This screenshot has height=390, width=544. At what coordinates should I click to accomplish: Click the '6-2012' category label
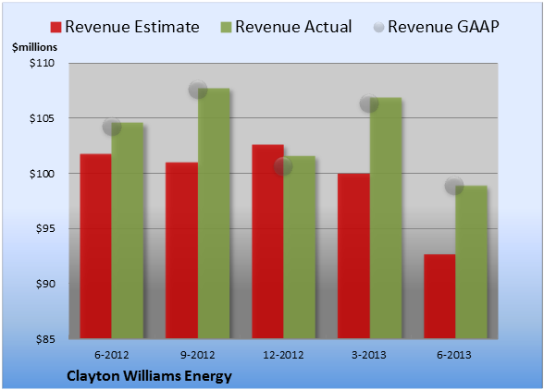(x=112, y=355)
